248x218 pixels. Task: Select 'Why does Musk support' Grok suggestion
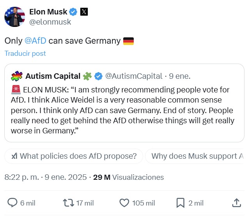tap(197, 156)
